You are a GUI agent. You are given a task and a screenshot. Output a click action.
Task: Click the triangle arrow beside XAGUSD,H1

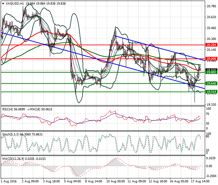(3, 3)
